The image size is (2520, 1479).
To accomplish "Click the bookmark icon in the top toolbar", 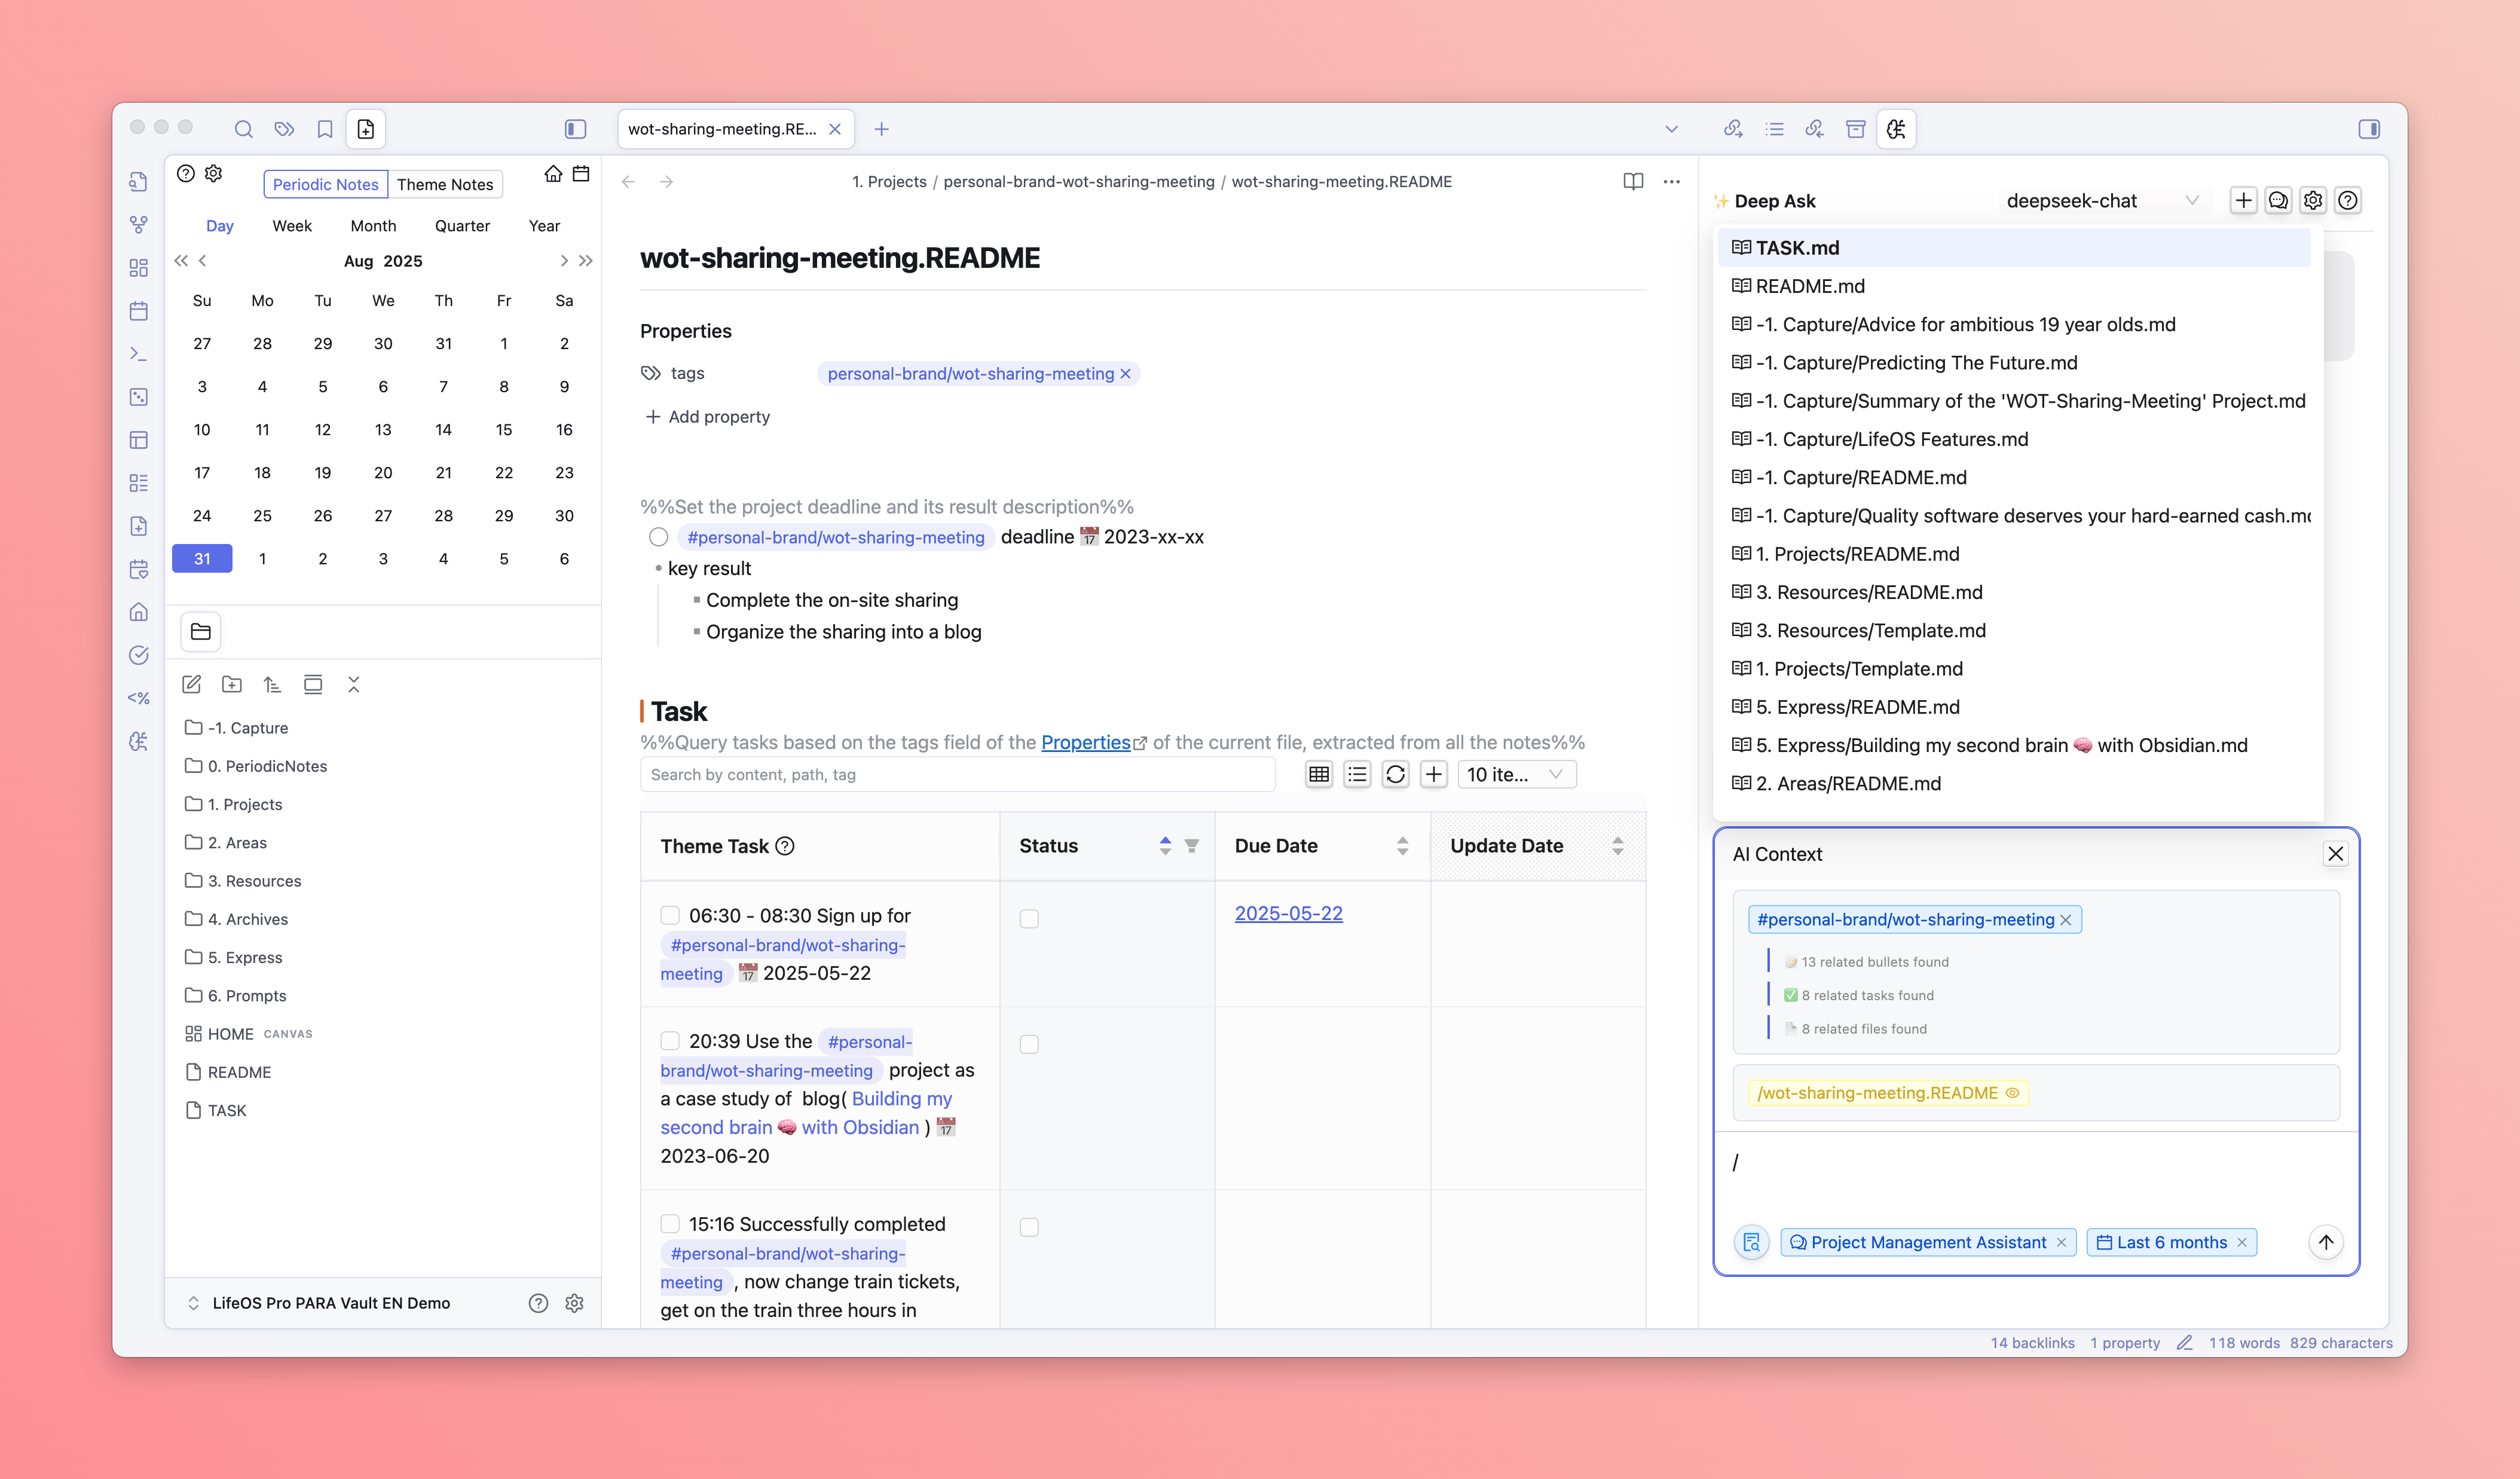I will click(x=325, y=129).
